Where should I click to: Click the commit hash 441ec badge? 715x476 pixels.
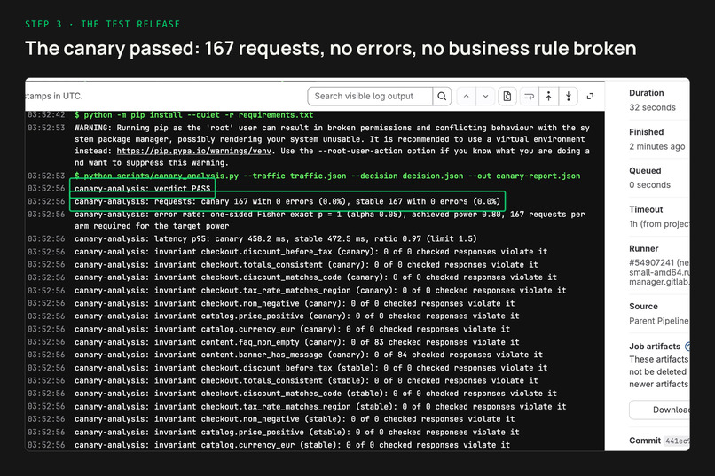(x=676, y=441)
